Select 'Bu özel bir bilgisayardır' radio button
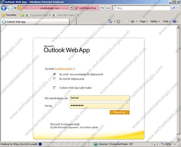 tap(55, 79)
